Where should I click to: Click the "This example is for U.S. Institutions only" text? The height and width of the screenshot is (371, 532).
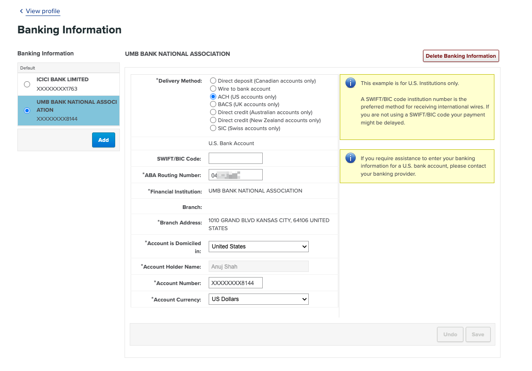point(409,83)
